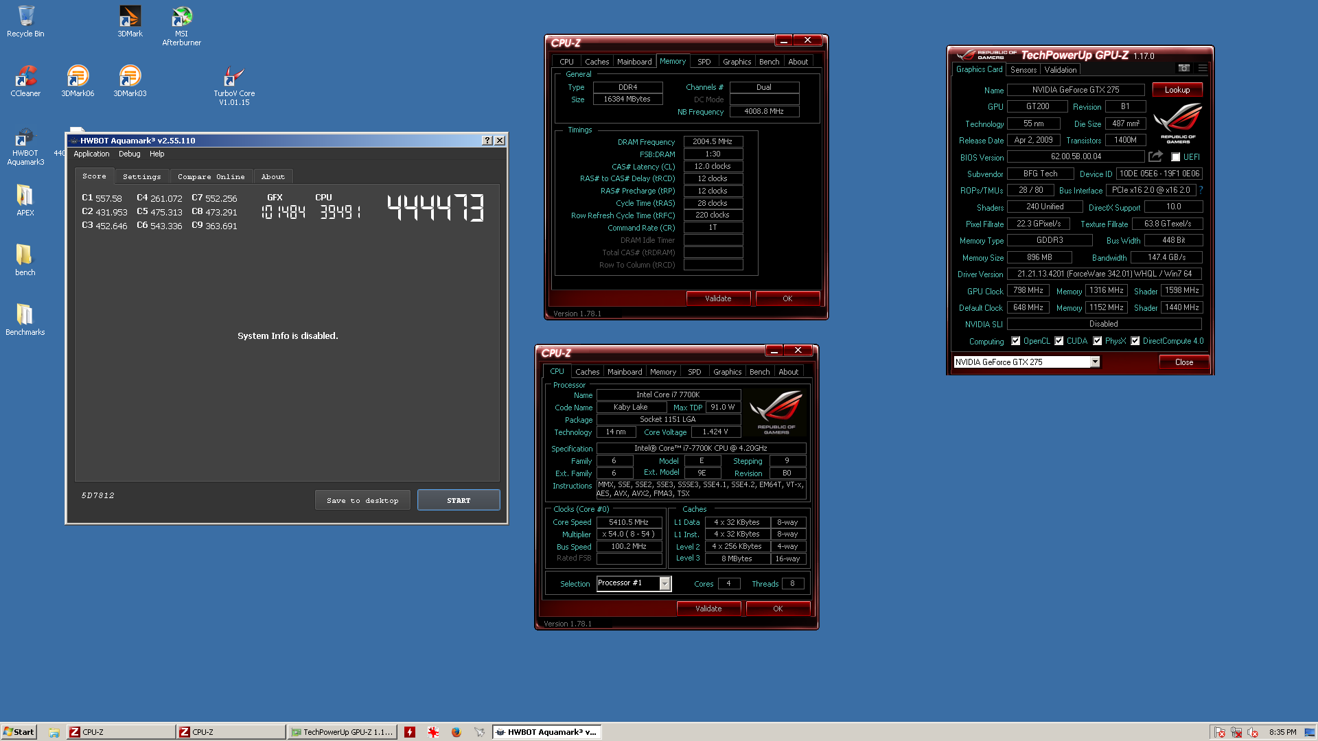Screen dimensions: 1318x741
Task: Launch the 3DMark desktop shortcut
Action: (130, 21)
